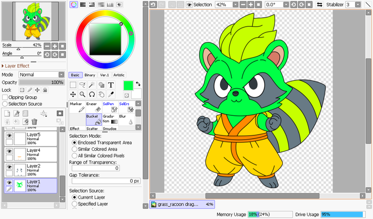The height and width of the screenshot is (219, 373).
Task: Switch to the Basic brush tab
Action: coord(75,75)
